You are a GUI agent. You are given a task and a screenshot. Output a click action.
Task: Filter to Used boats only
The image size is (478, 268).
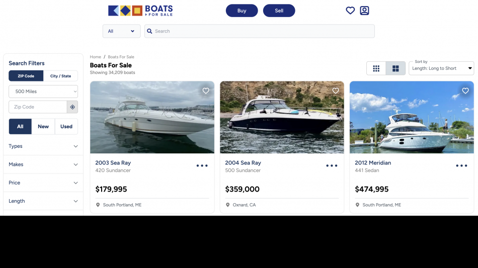(x=66, y=127)
